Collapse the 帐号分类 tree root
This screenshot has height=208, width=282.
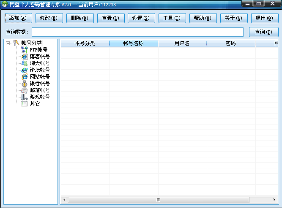(8, 43)
